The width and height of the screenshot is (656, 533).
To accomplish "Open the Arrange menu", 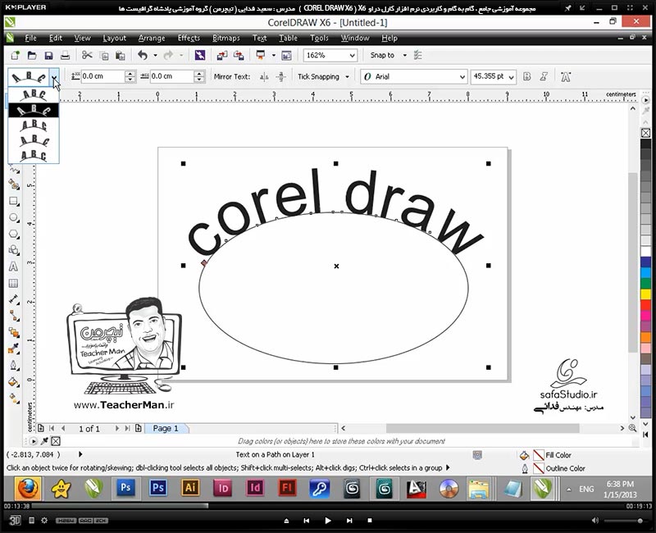I will 152,38.
